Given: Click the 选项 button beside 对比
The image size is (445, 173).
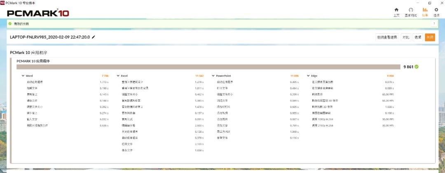Looking at the screenshot, I should pyautogui.click(x=418, y=37).
